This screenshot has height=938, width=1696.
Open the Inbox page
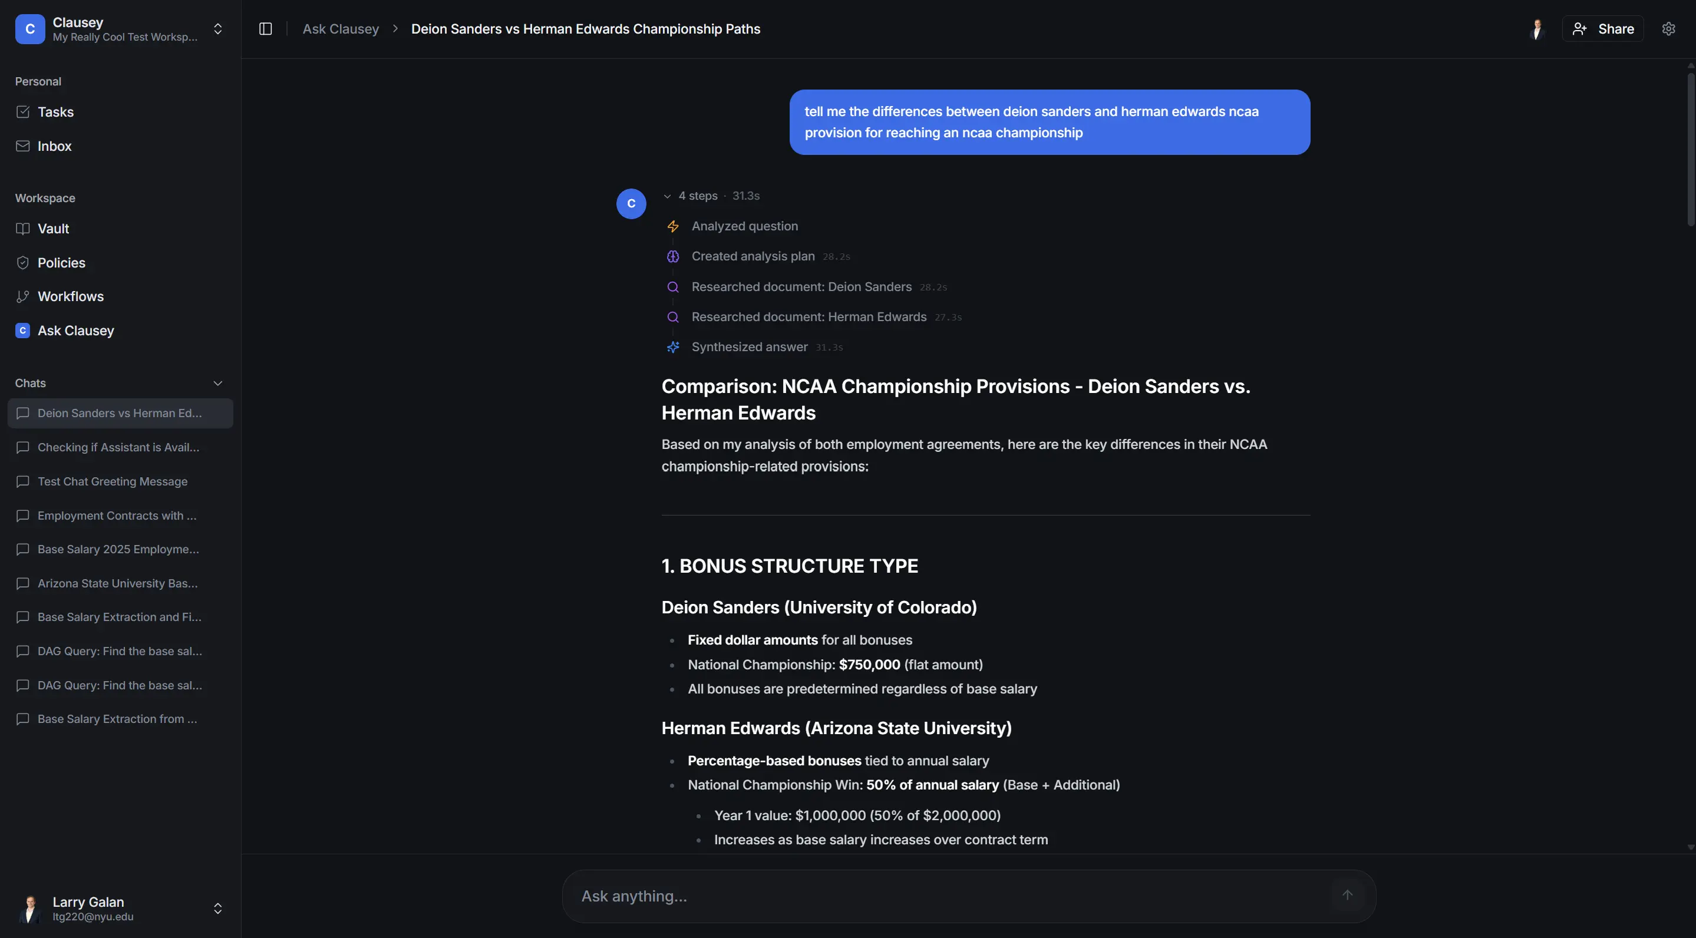pos(54,146)
